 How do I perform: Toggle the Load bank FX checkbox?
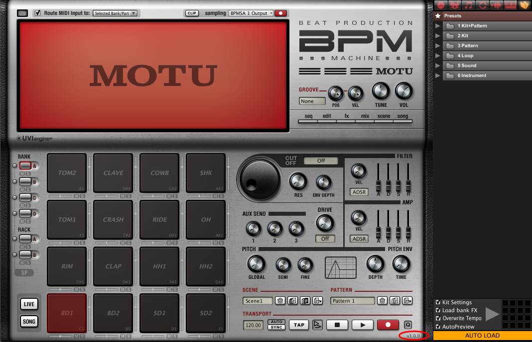point(438,310)
